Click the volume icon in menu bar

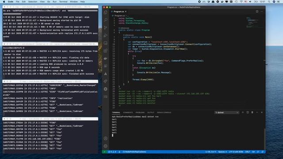pos(250,2)
